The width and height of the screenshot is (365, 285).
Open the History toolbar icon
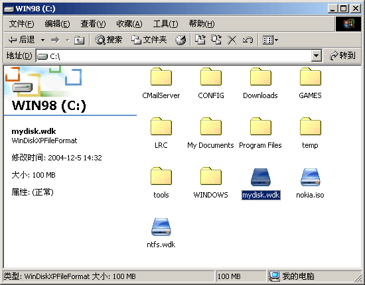pos(181,40)
